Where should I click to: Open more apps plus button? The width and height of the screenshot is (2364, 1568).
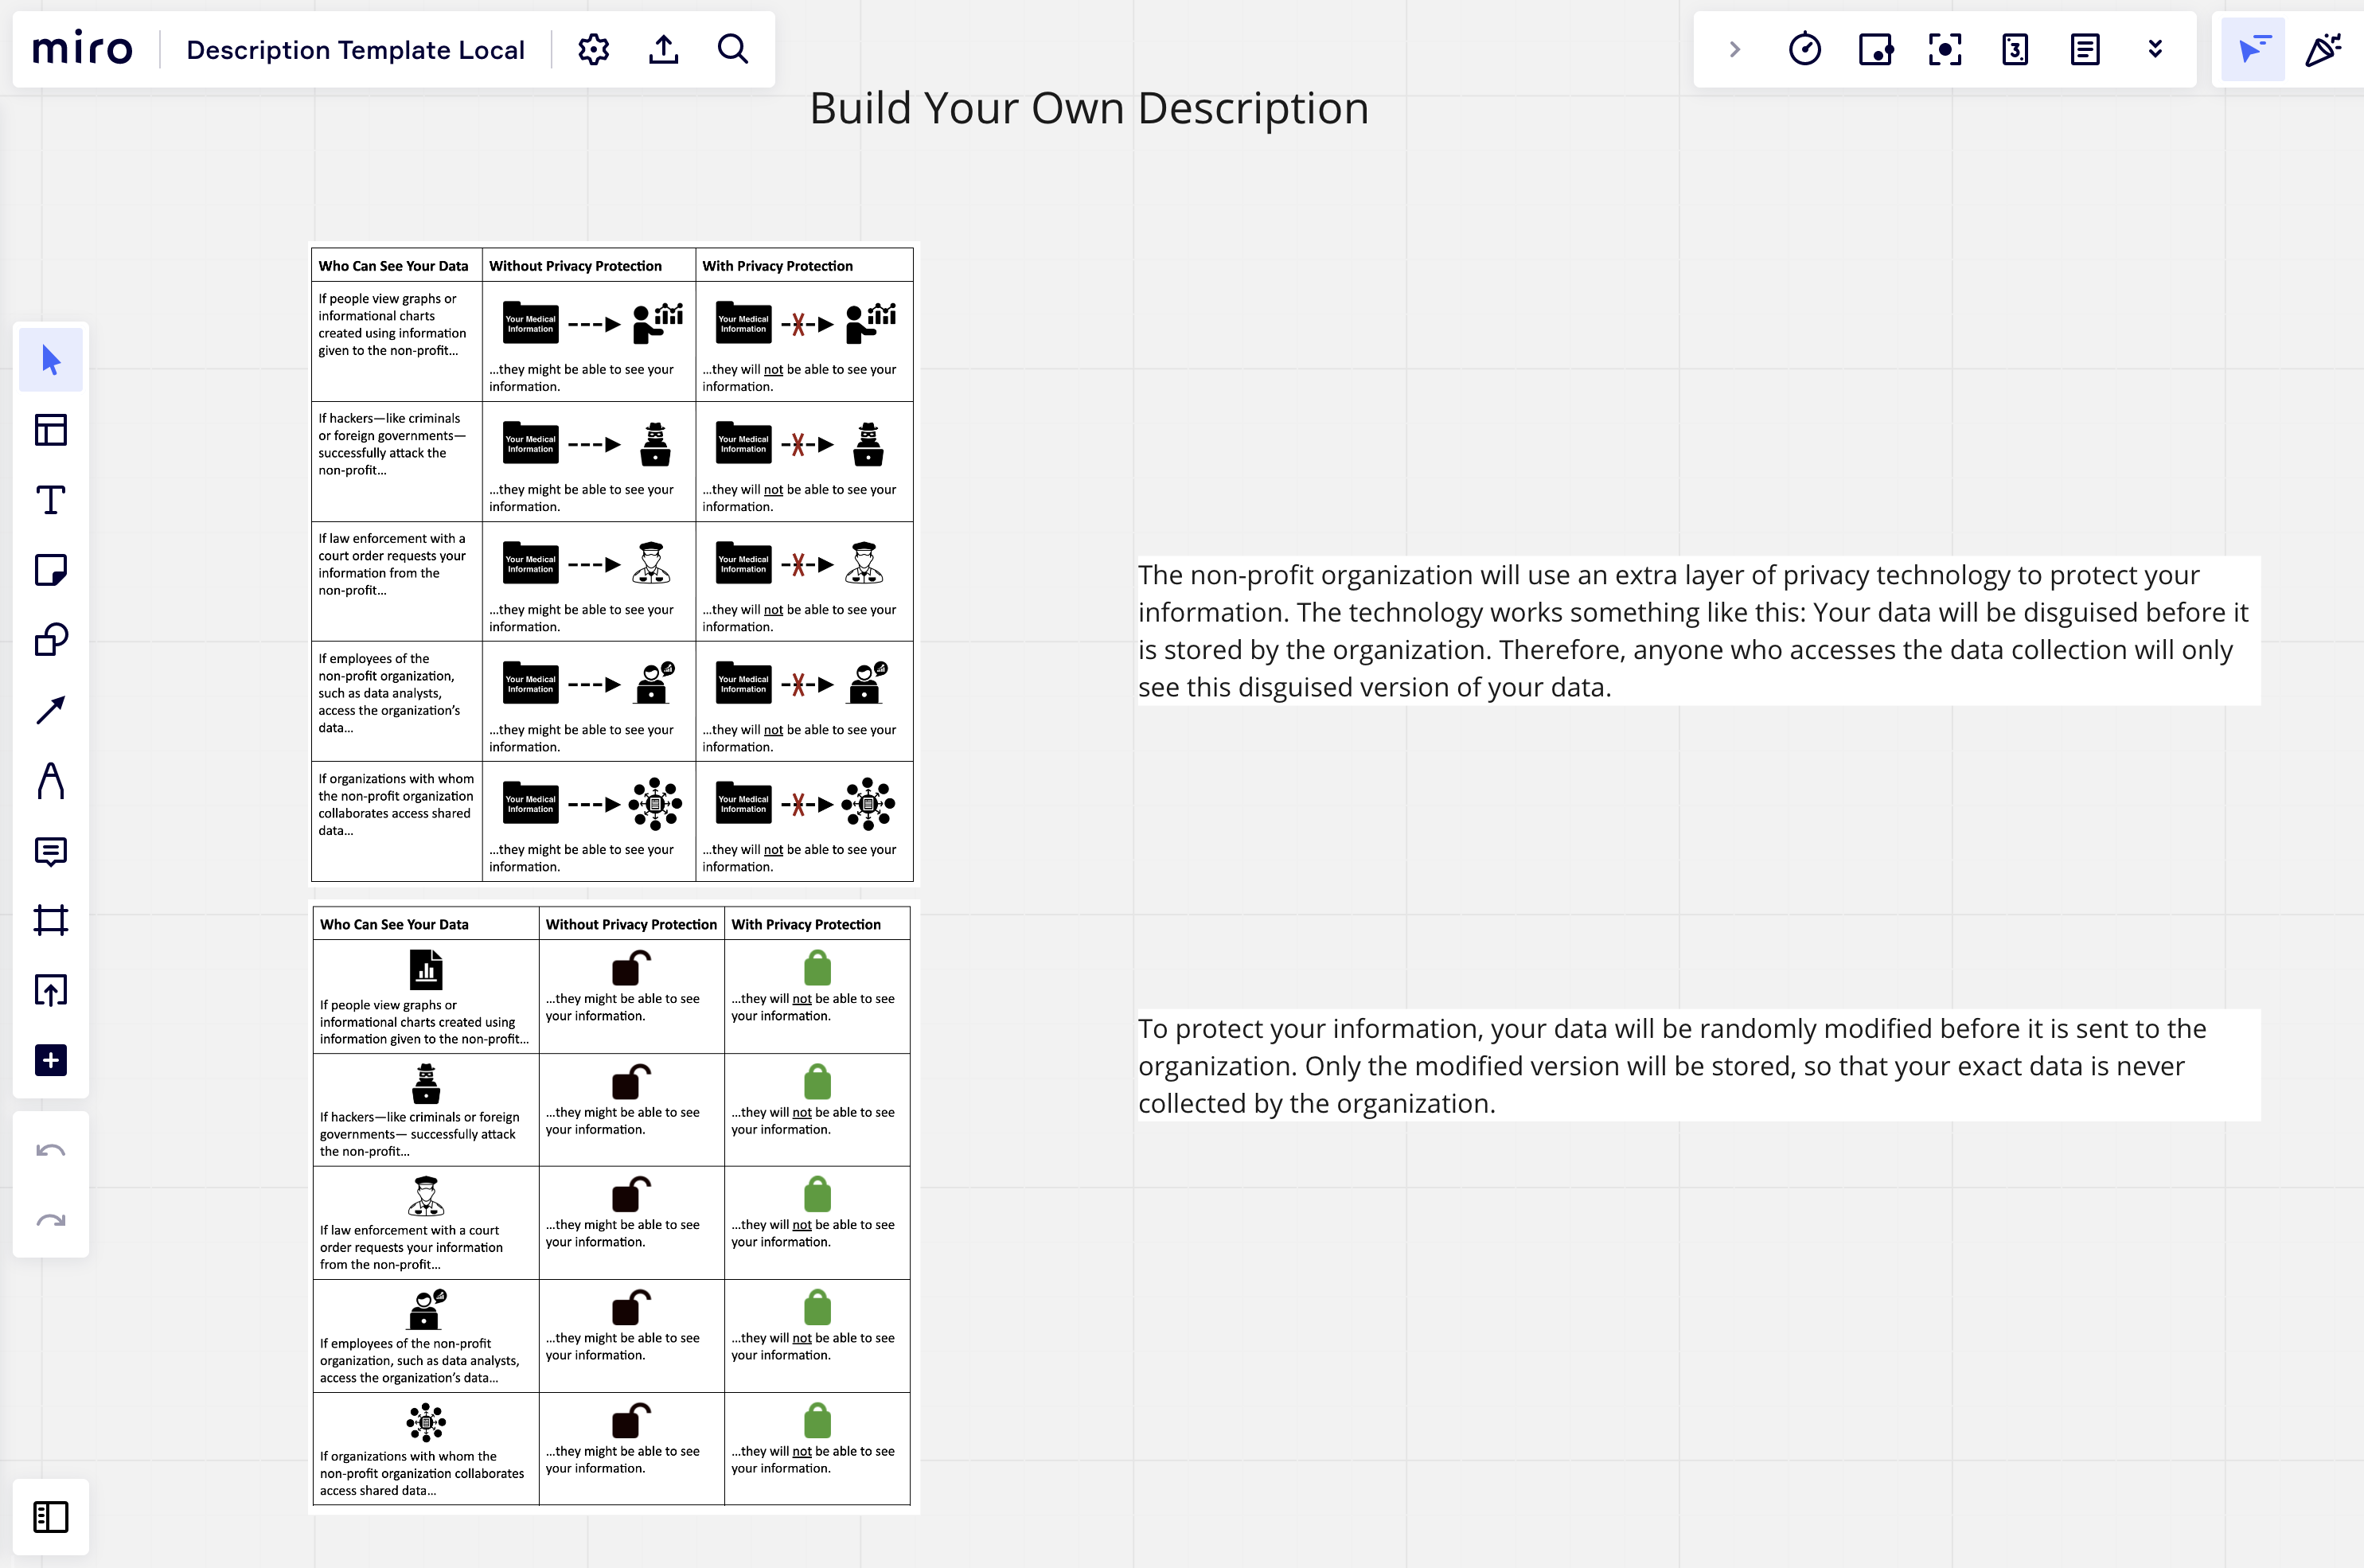pos(51,1060)
